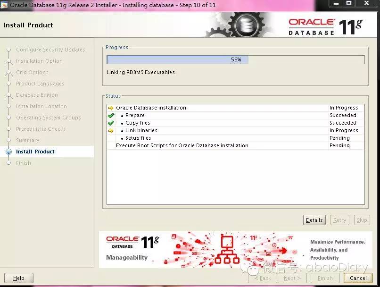Click the Details button

[314, 220]
